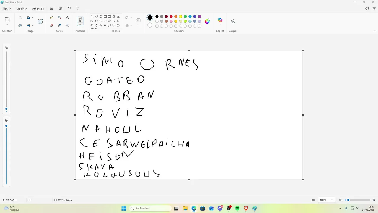Click the feedback icon in the title bar
Viewport: 378px width, 213px height.
[367, 9]
